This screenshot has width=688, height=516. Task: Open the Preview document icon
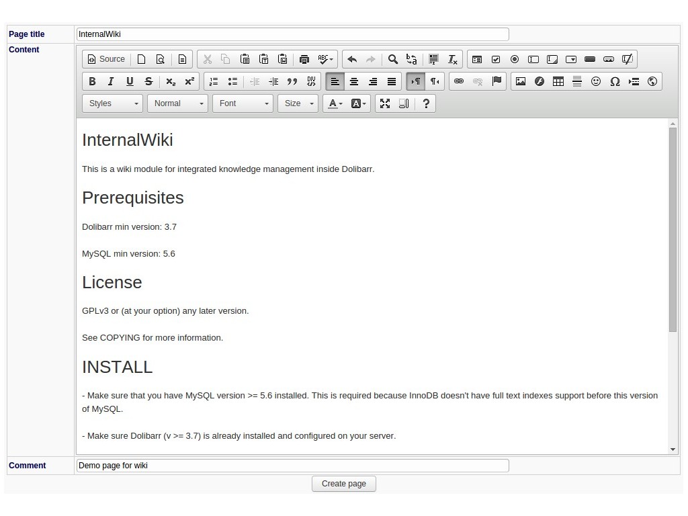[x=161, y=59]
